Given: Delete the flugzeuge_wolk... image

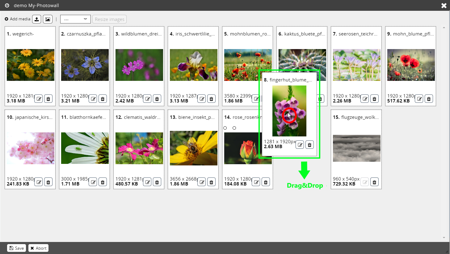Looking at the screenshot, I should (374, 182).
